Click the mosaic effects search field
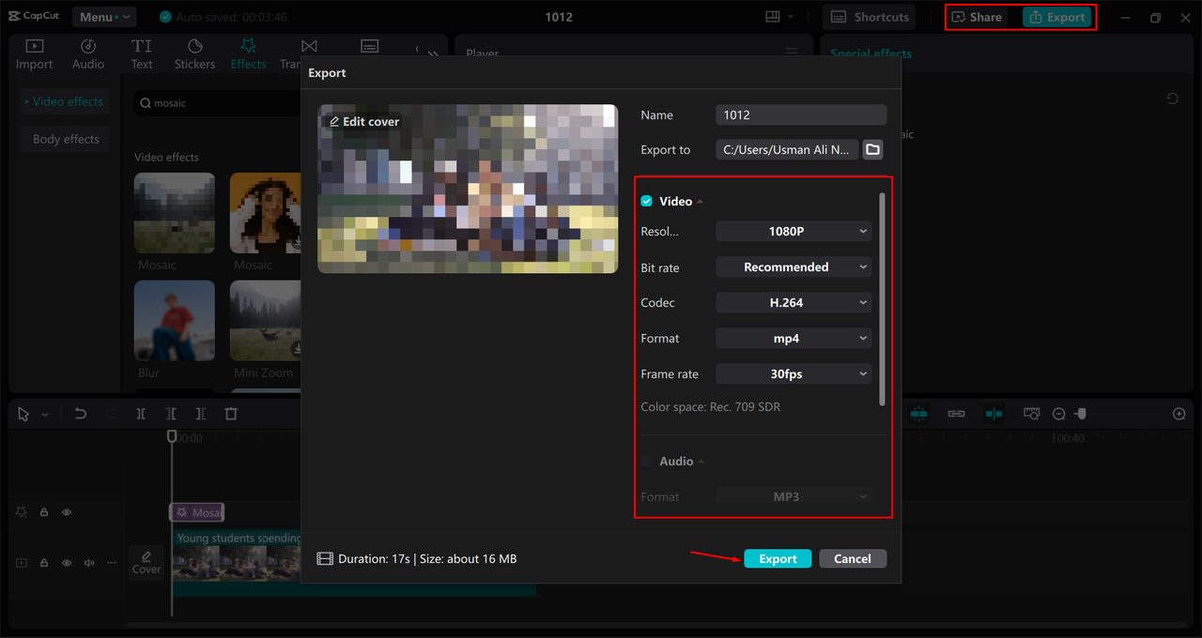 tap(218, 103)
